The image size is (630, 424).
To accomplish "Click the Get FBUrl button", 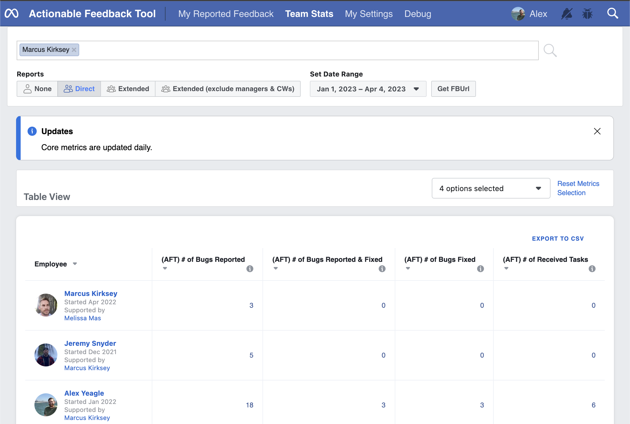I will tap(453, 89).
